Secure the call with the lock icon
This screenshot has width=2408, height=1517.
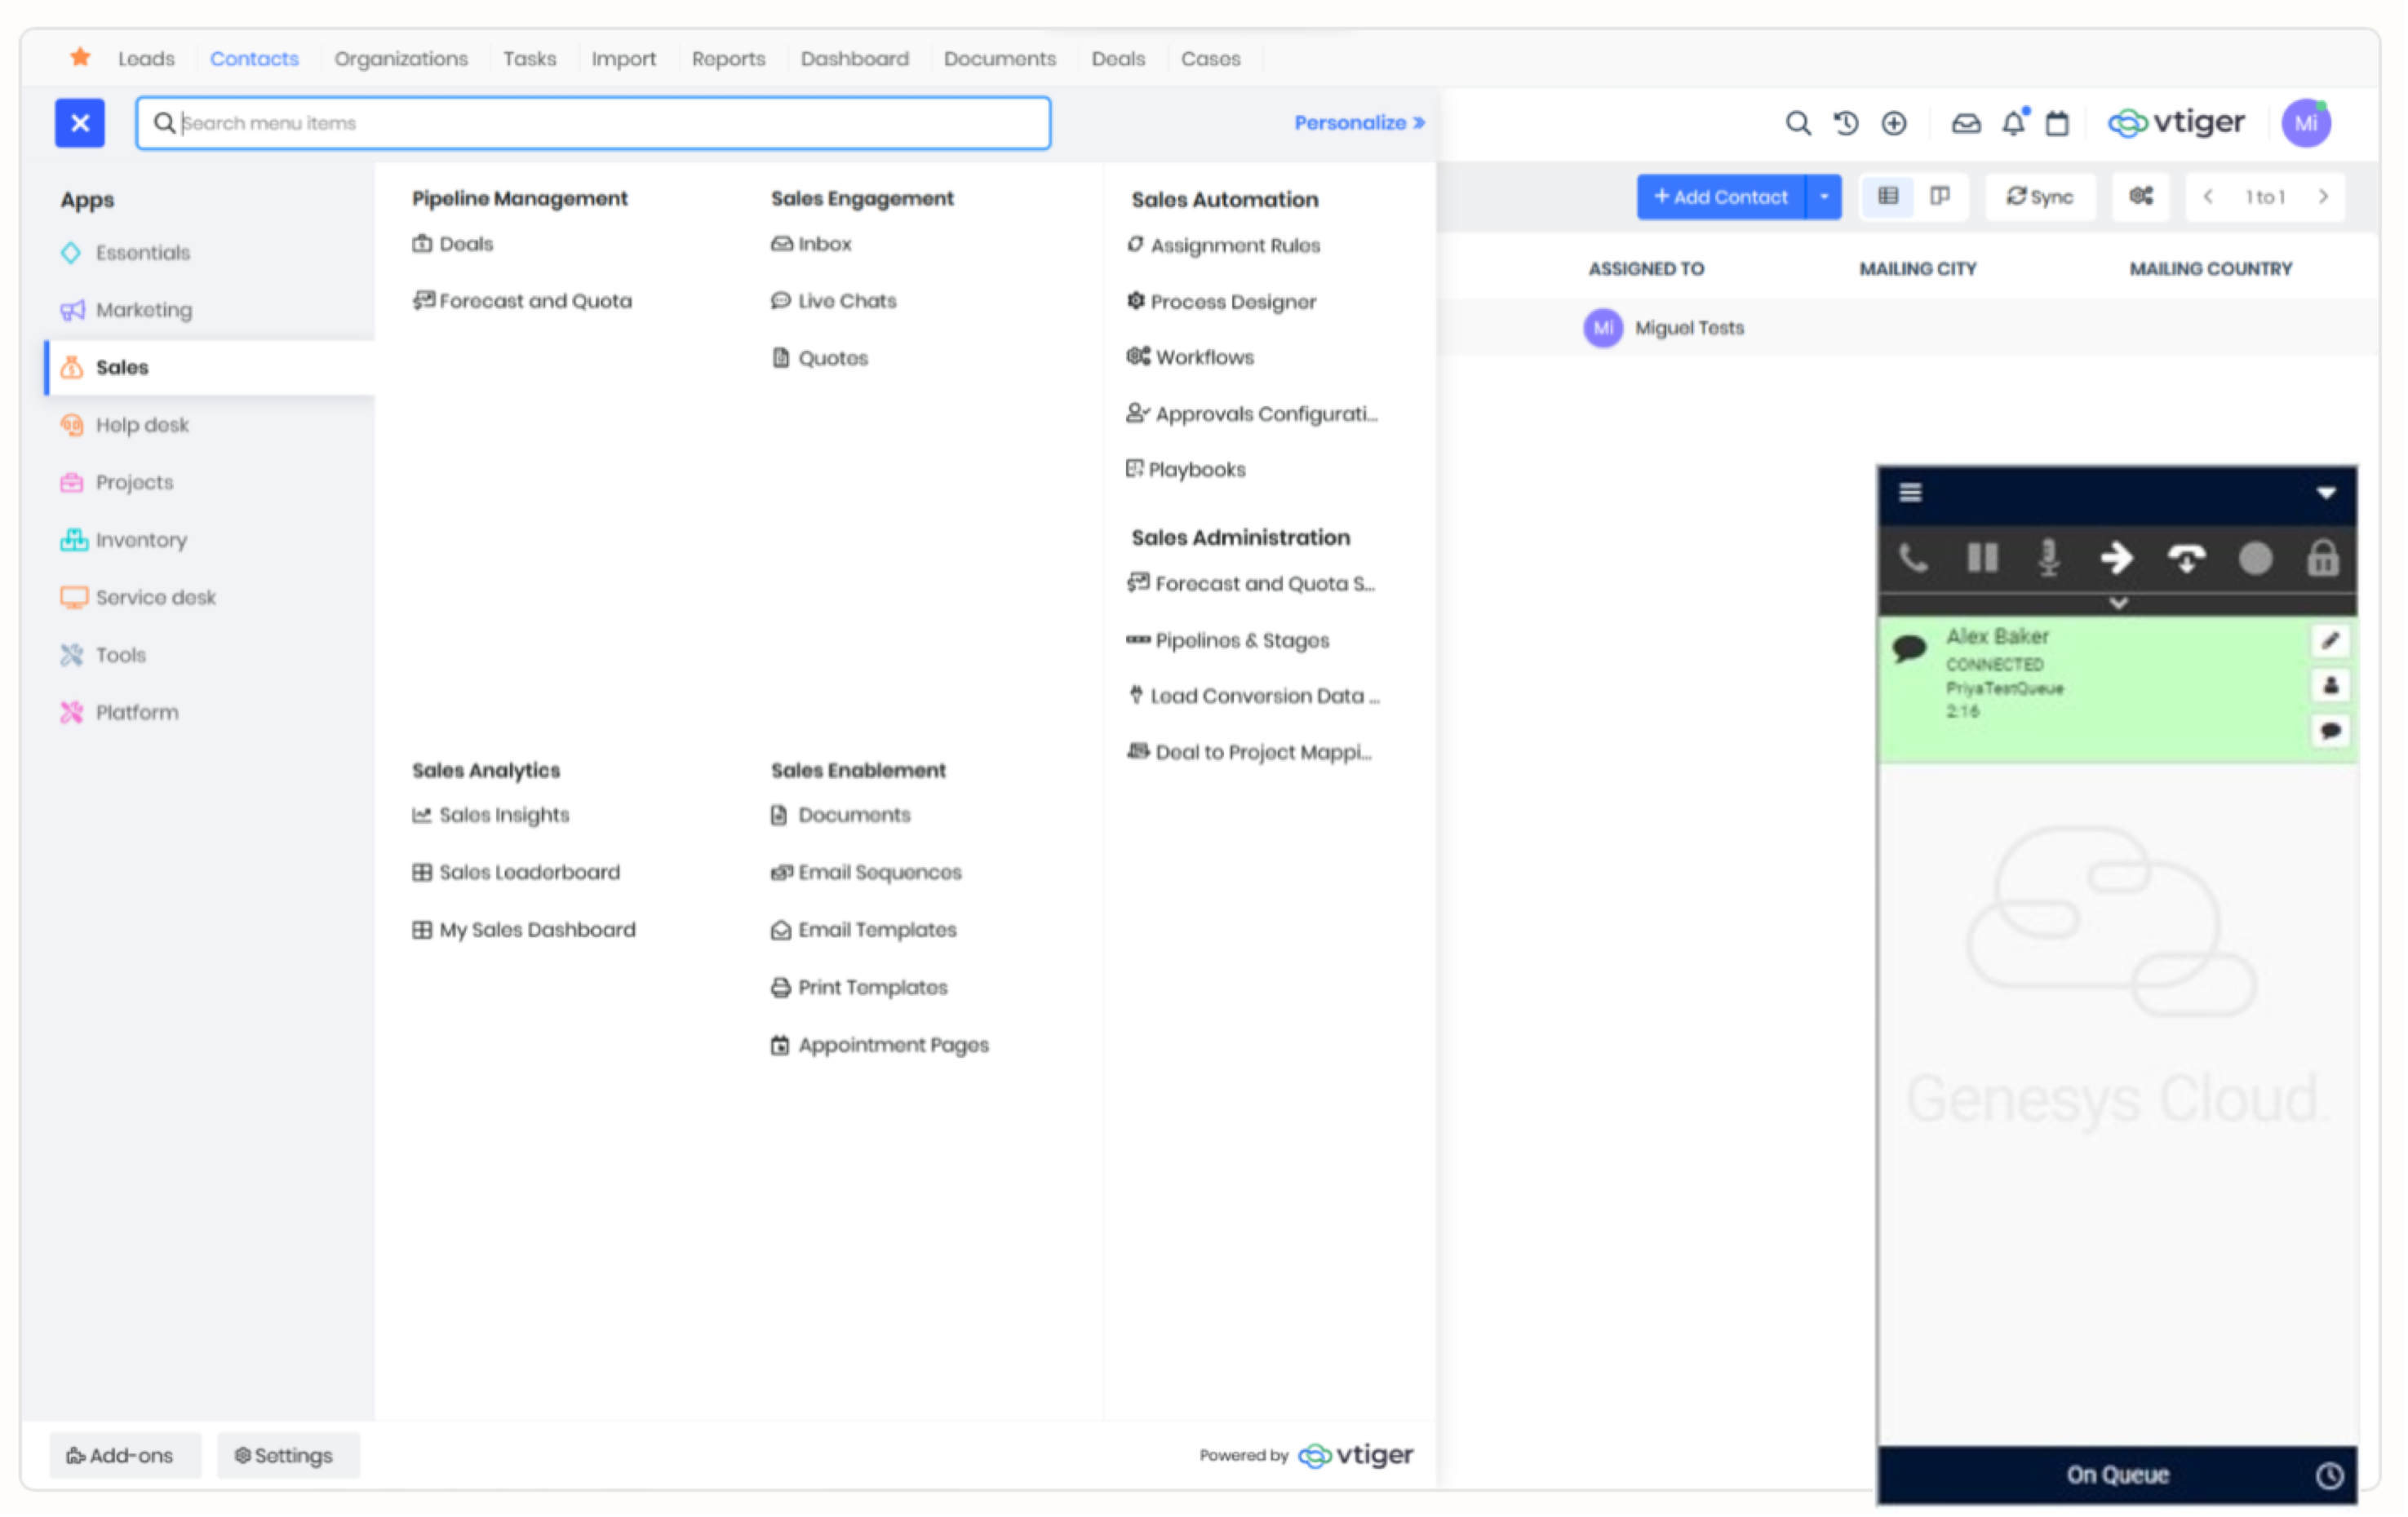(2324, 559)
